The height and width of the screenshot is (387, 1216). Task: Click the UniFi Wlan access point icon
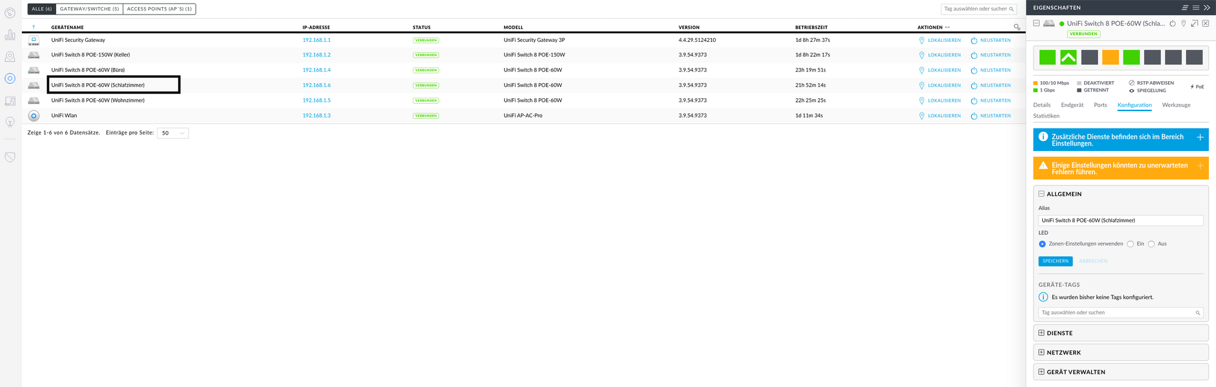pyautogui.click(x=34, y=115)
